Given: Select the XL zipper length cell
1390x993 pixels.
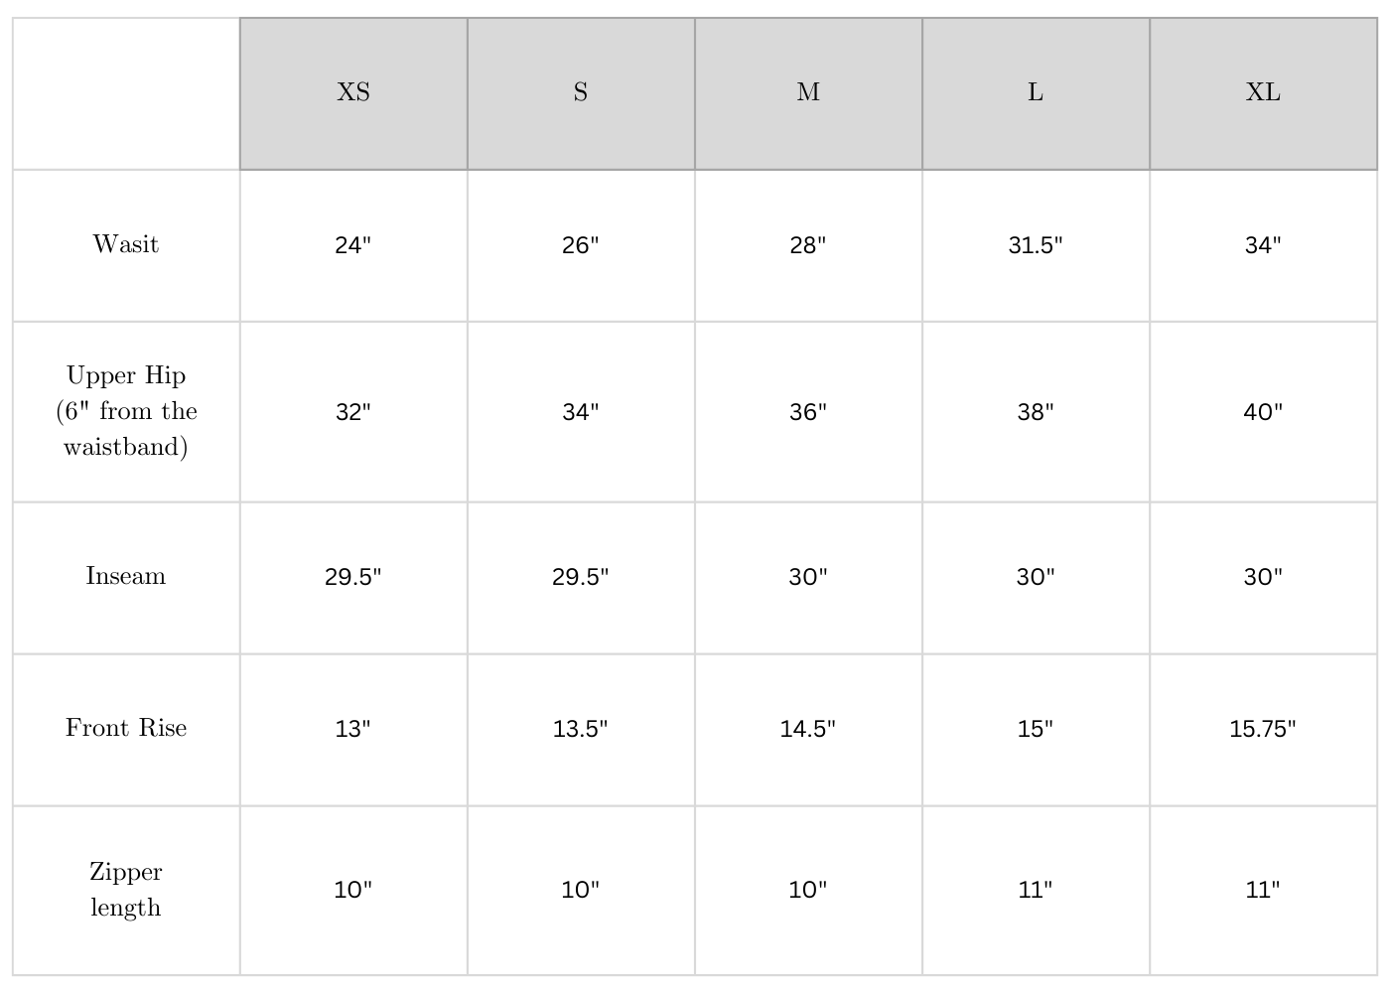Looking at the screenshot, I should pos(1263,890).
